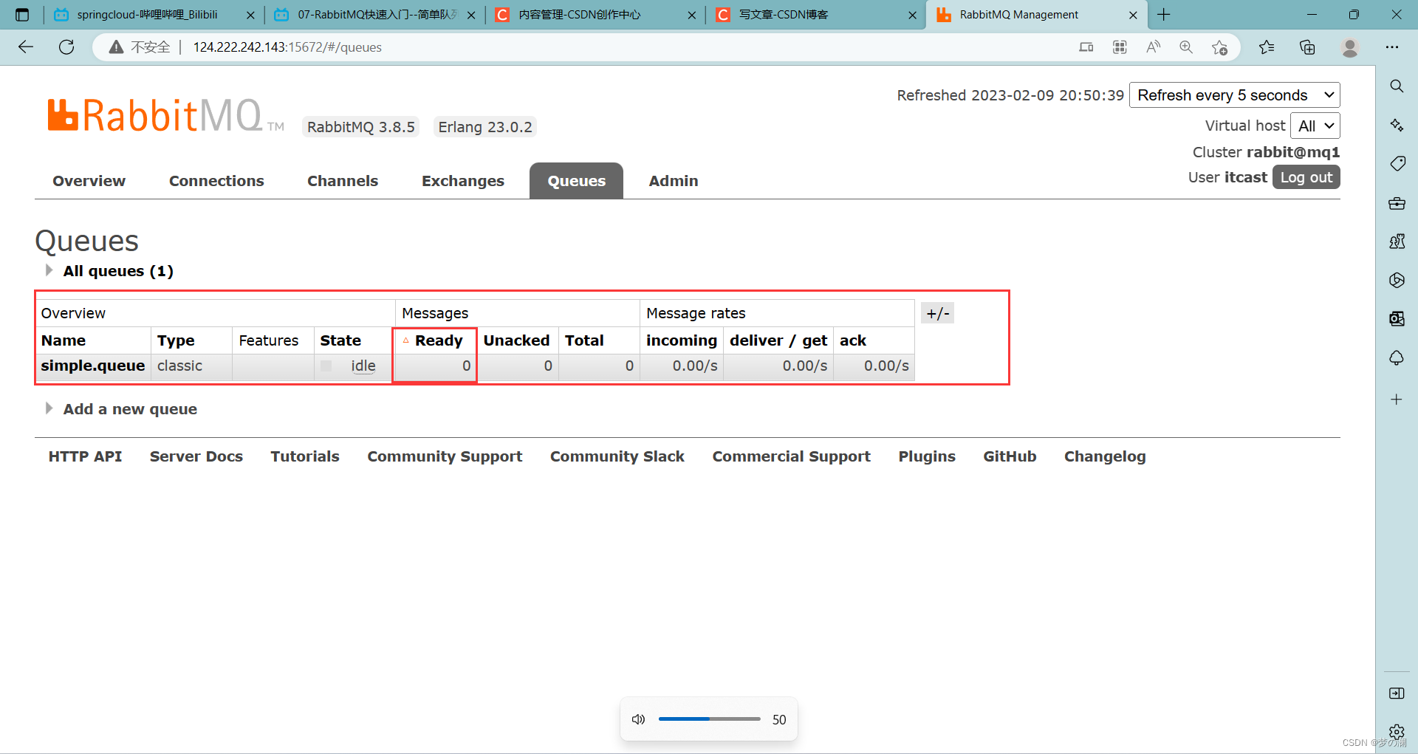
Task: Open the app available icon in address bar
Action: click(1086, 47)
